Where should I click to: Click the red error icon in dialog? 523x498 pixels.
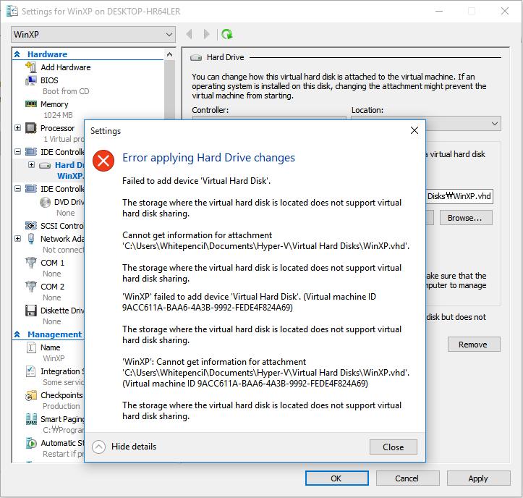(103, 161)
